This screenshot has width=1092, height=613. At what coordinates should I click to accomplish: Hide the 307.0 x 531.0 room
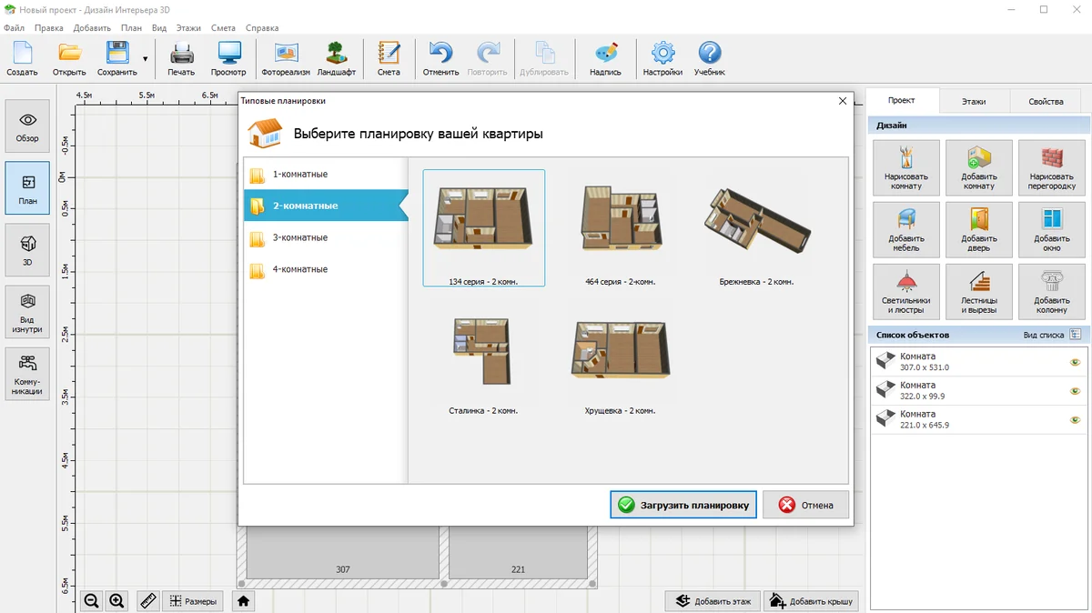click(x=1075, y=362)
